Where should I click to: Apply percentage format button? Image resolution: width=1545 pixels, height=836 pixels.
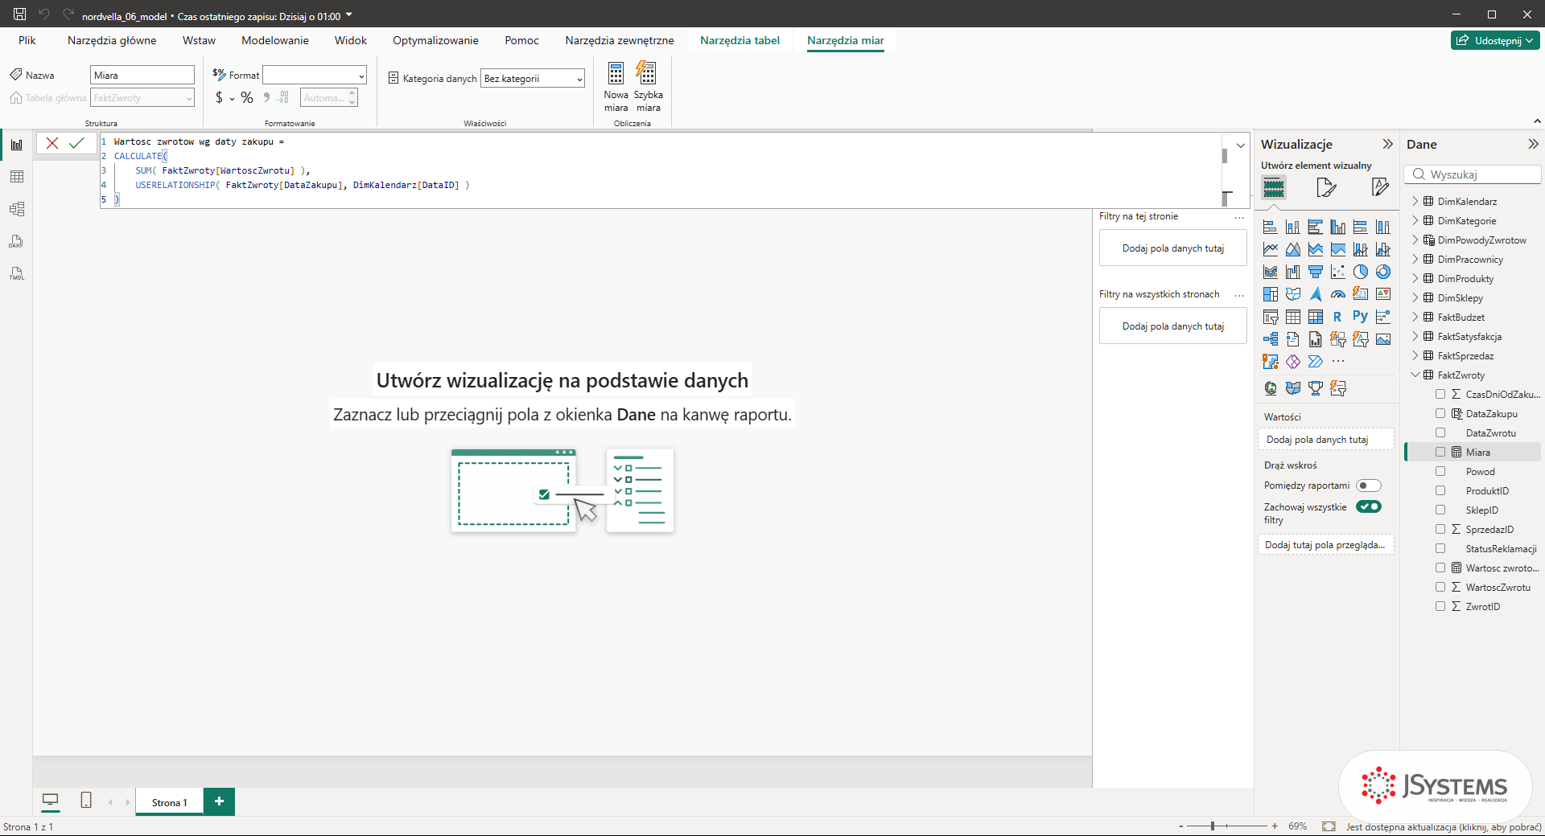[x=247, y=98]
